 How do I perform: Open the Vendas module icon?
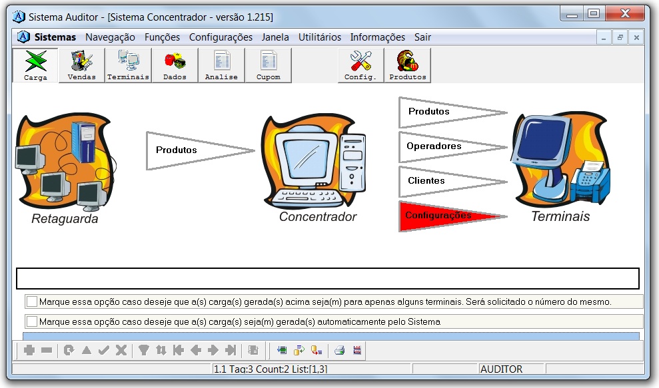pos(81,65)
